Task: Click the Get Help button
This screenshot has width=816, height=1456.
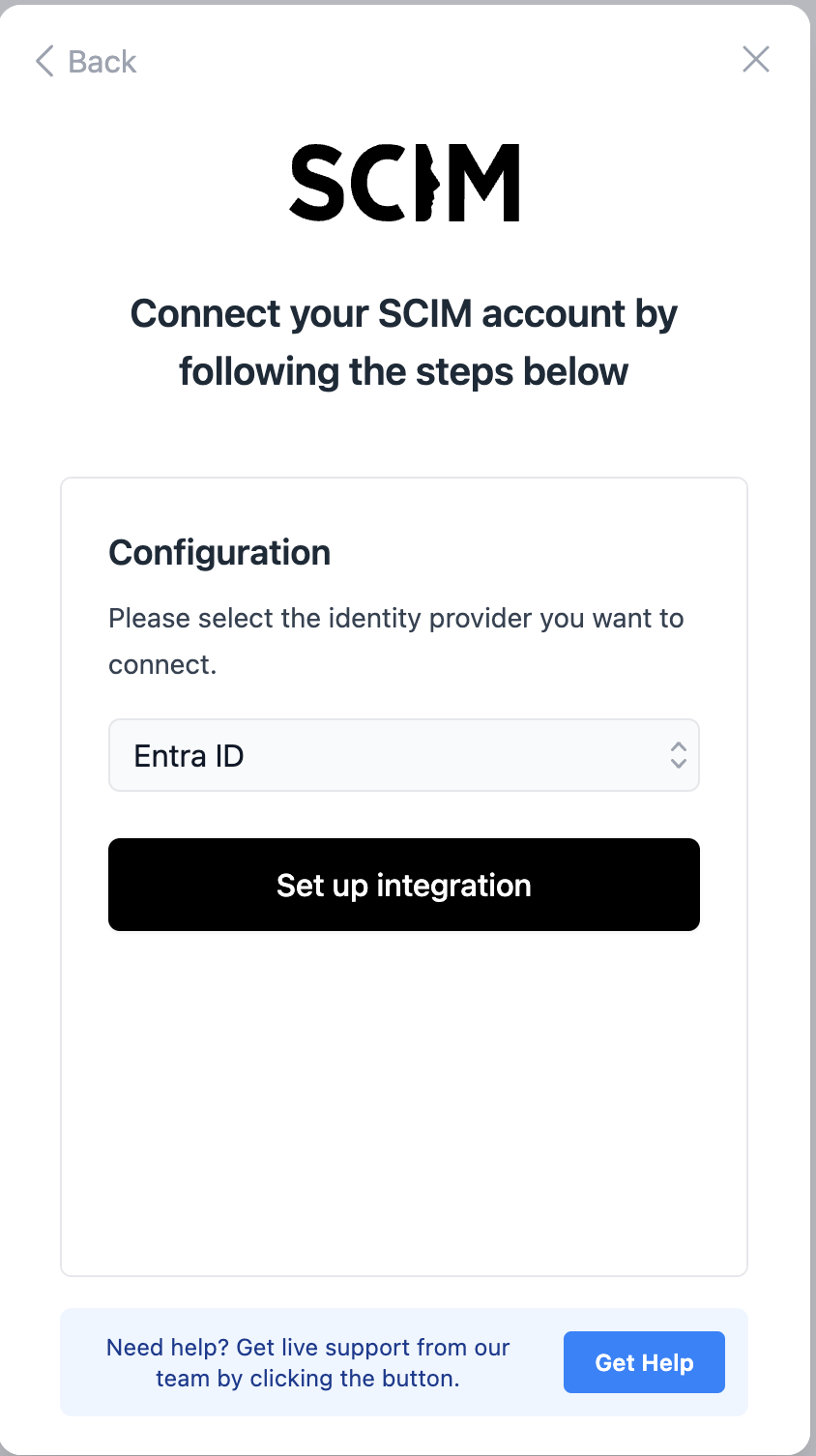Action: coord(644,1362)
